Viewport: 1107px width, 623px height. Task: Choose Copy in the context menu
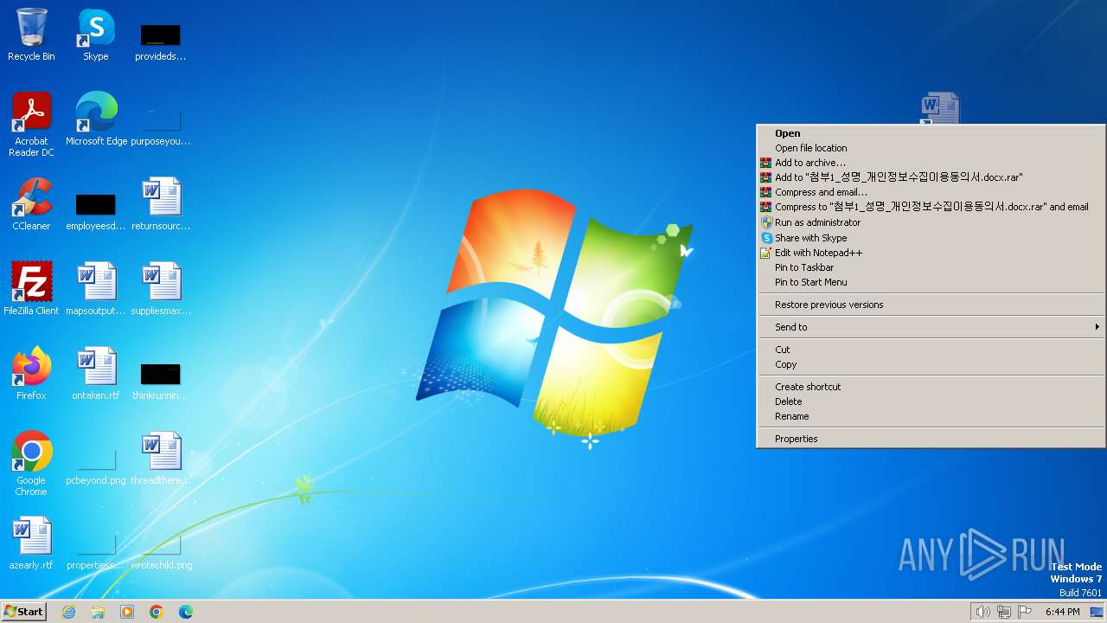tap(931, 364)
